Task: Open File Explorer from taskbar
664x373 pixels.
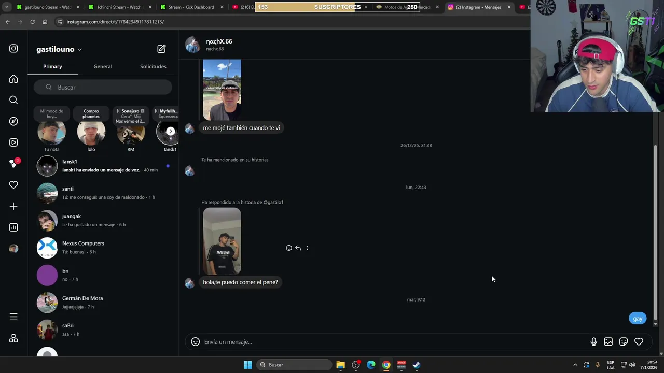Action: click(340, 365)
